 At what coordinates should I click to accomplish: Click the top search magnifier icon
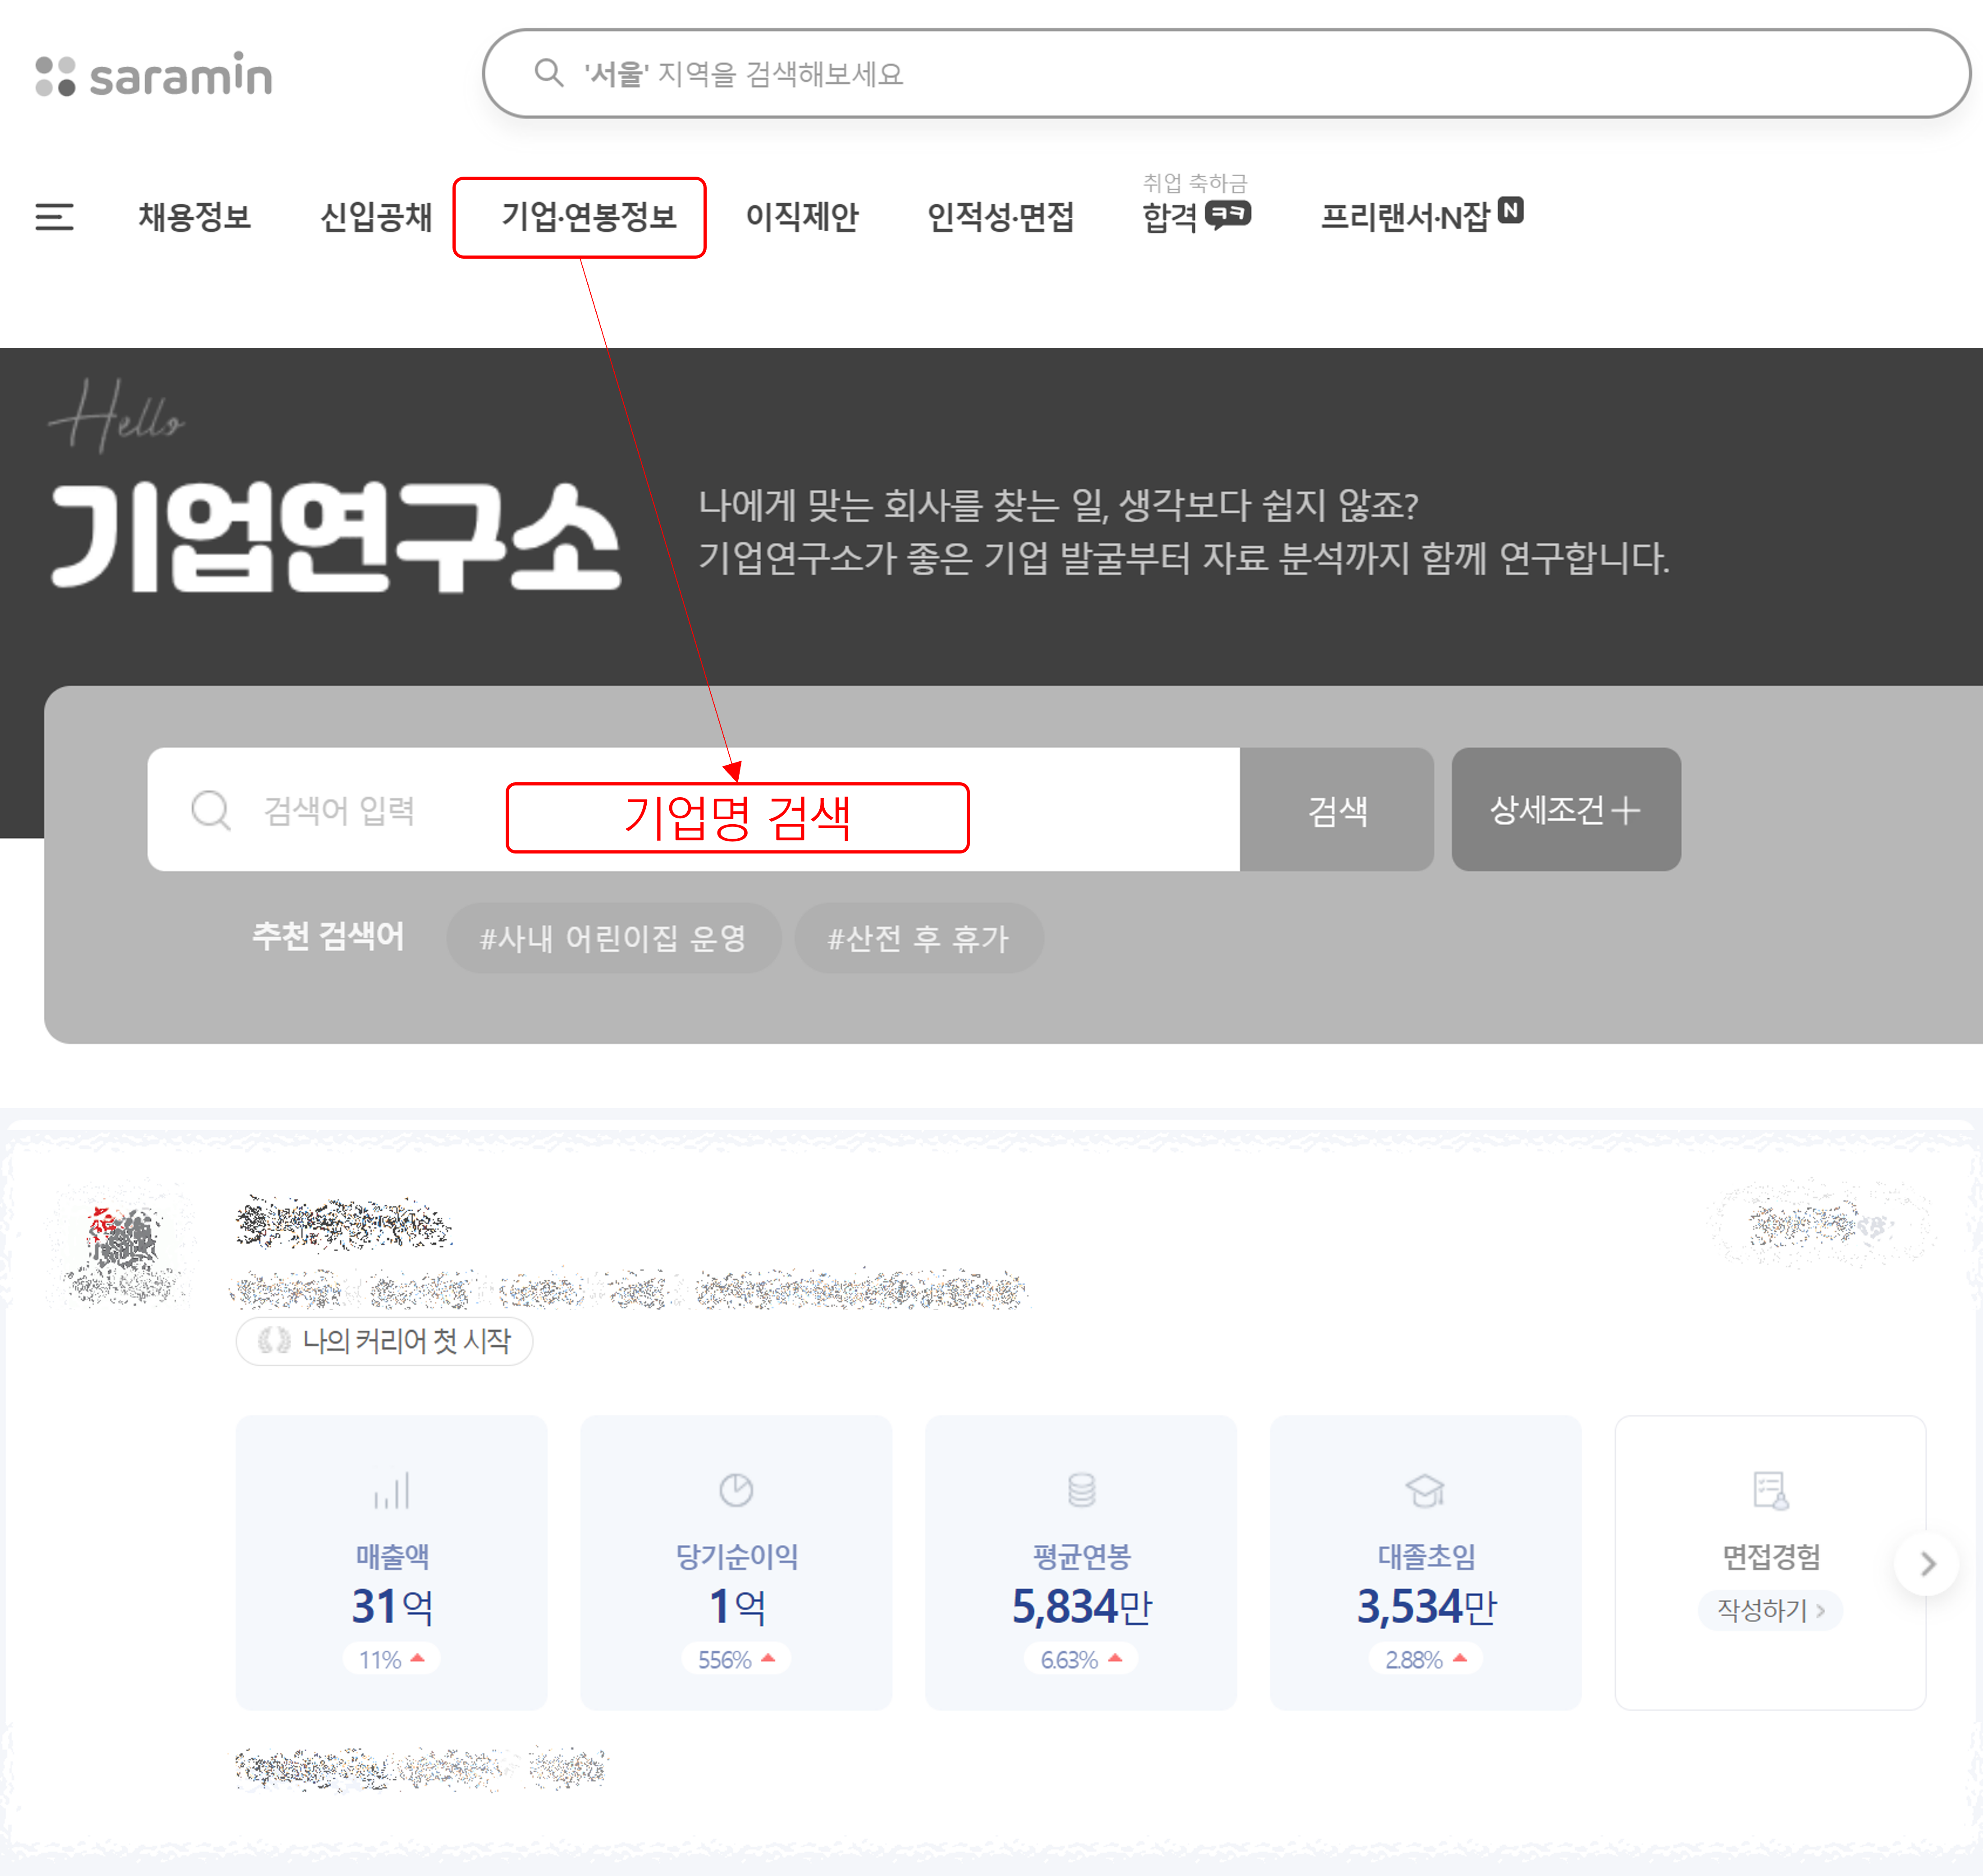[549, 73]
